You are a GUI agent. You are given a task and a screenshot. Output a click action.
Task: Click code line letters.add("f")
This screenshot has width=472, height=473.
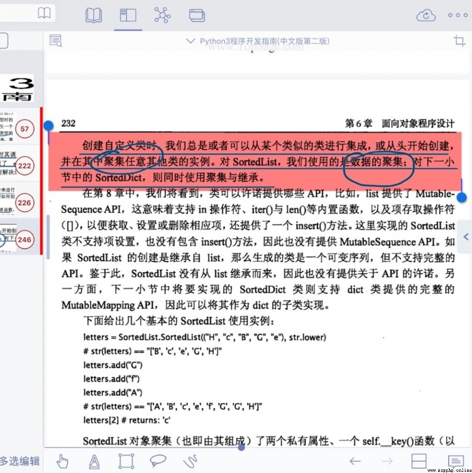(112, 379)
